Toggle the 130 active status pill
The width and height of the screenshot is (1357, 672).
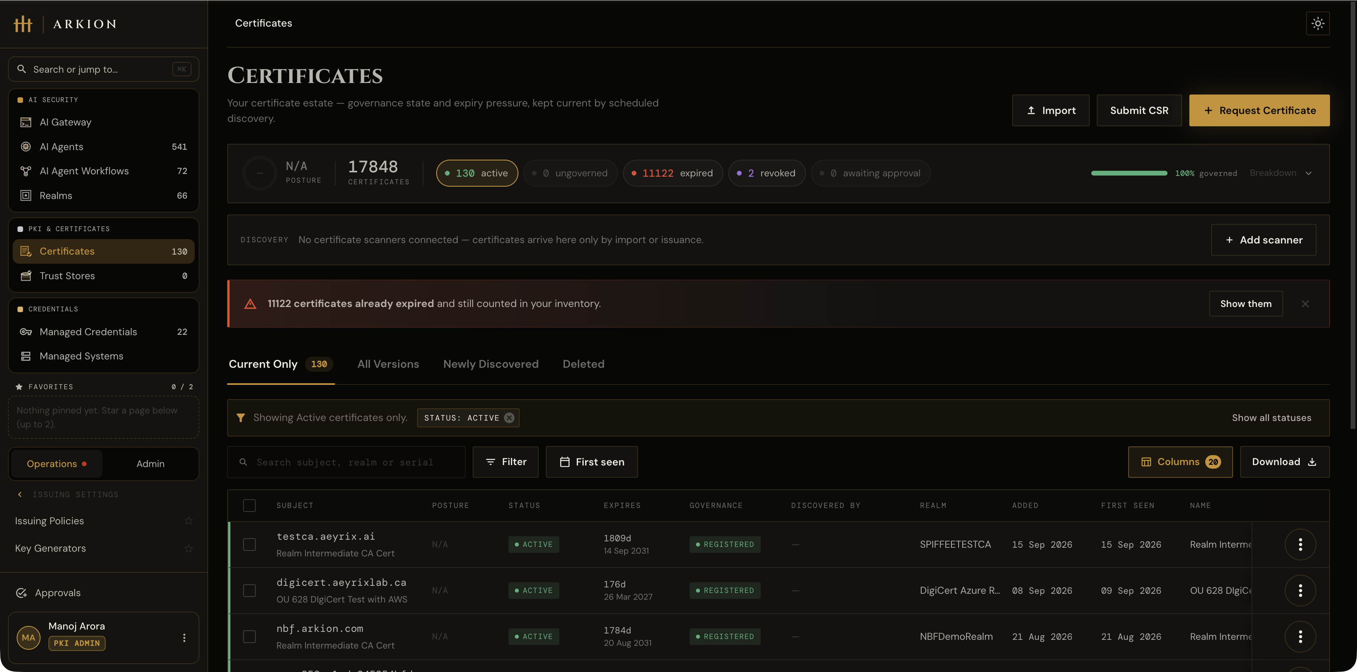click(x=477, y=173)
